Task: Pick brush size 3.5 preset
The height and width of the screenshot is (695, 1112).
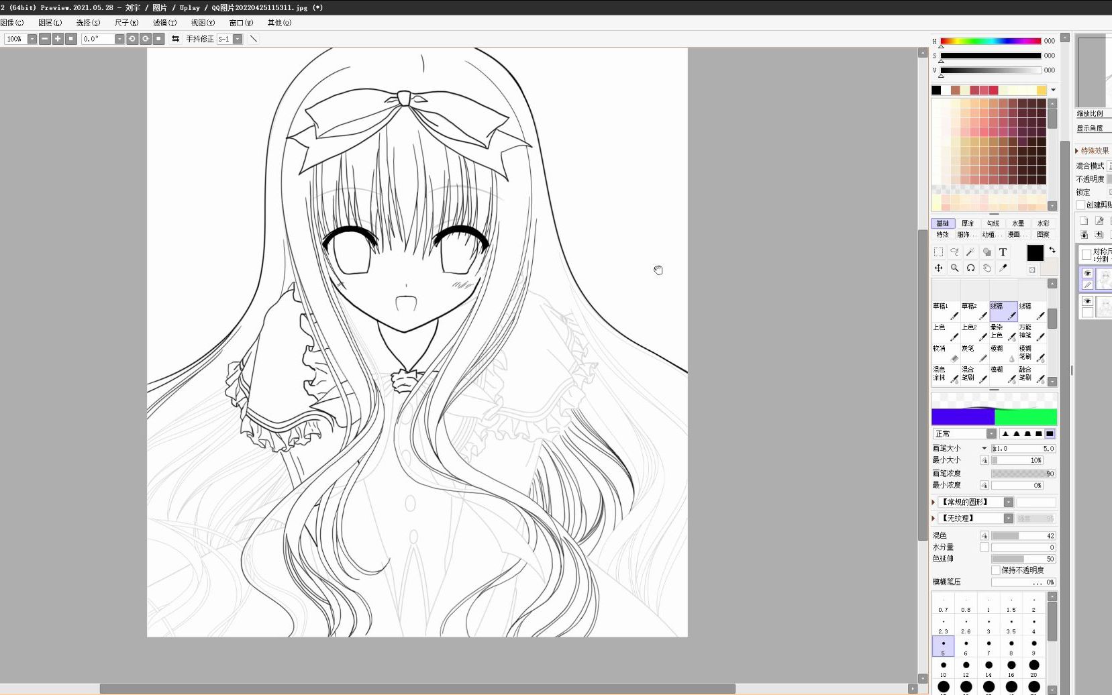Action: pos(1011,625)
